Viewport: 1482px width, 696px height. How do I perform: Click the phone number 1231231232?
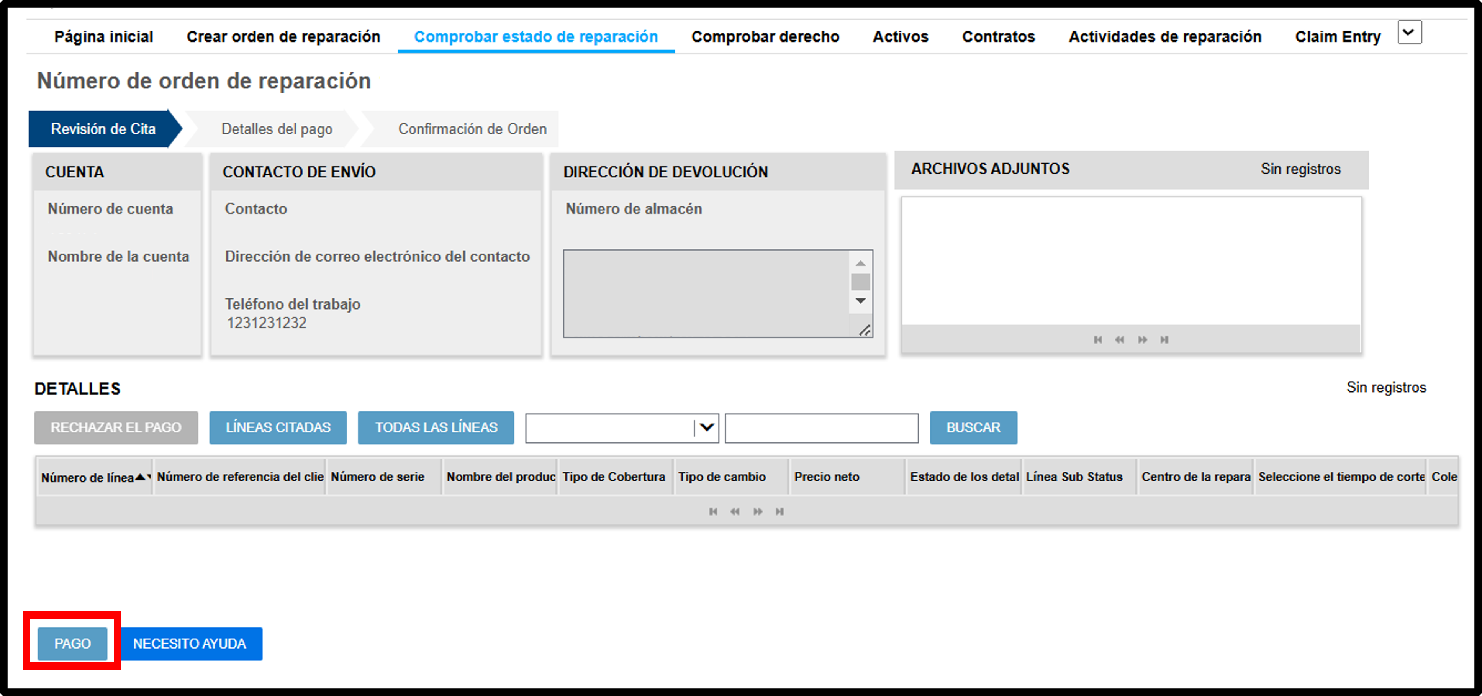click(266, 323)
